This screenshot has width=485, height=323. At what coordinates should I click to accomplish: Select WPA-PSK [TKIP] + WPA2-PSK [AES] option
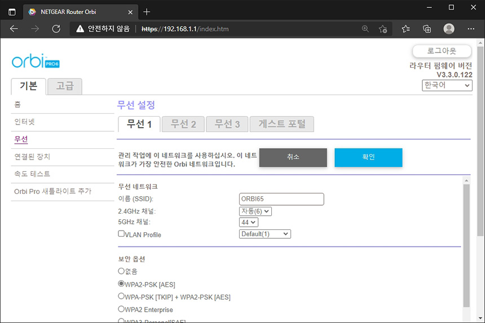121,296
